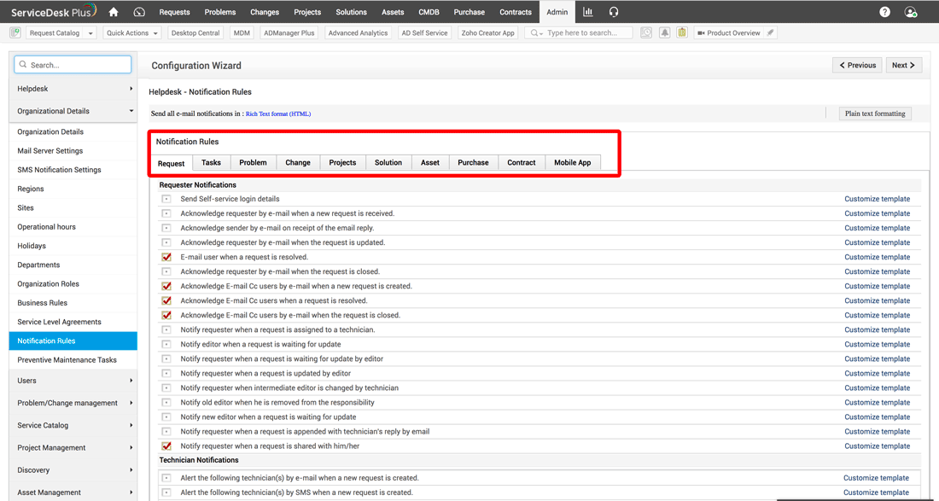The width and height of the screenshot is (939, 501).
Task: Customize template for Send Self-service login details
Action: 878,199
